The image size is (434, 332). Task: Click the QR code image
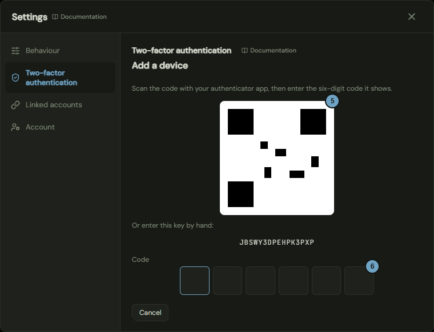pos(277,158)
